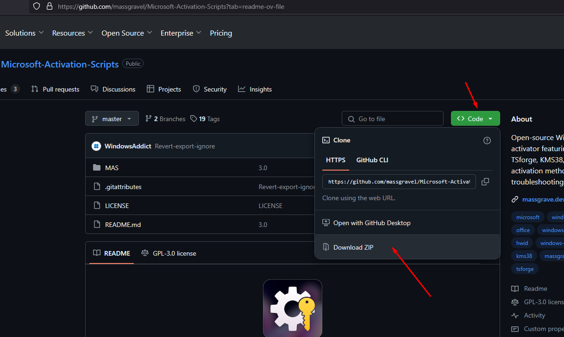Screen dimensions: 564x337
Task: Click the Clone help question mark icon
Action: (x=487, y=141)
